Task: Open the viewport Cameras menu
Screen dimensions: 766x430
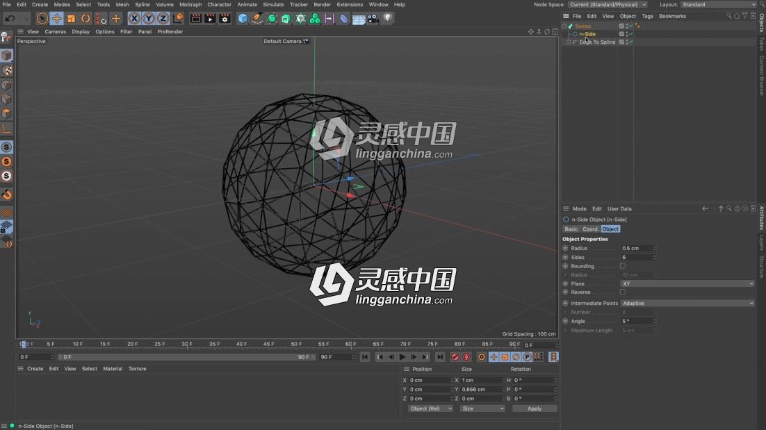Action: click(x=55, y=32)
